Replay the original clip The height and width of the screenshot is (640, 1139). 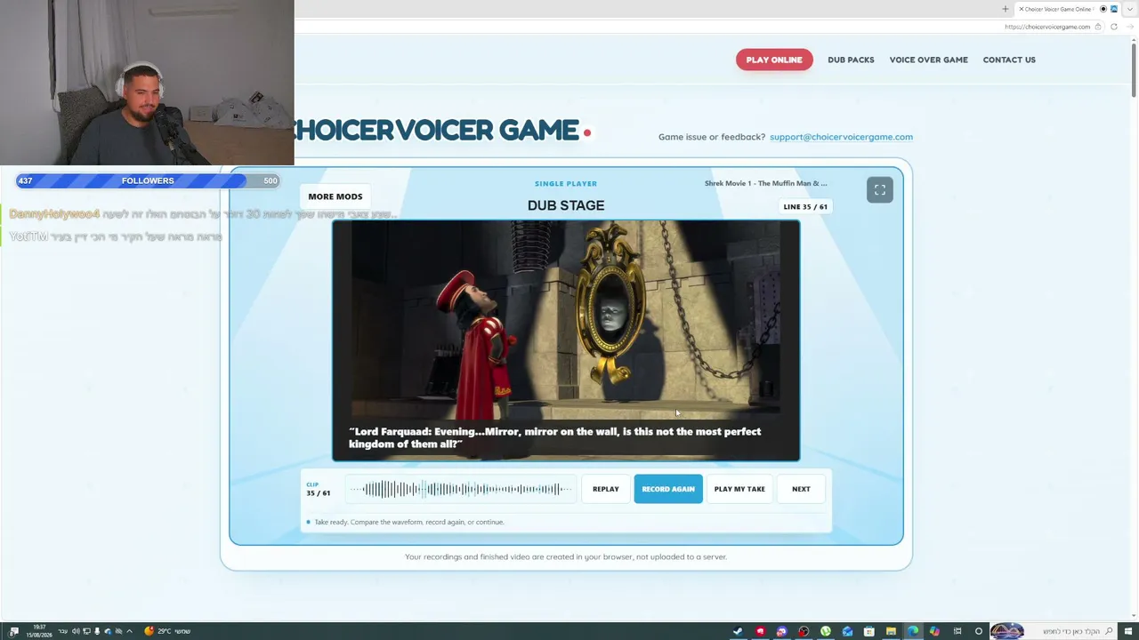(x=605, y=489)
